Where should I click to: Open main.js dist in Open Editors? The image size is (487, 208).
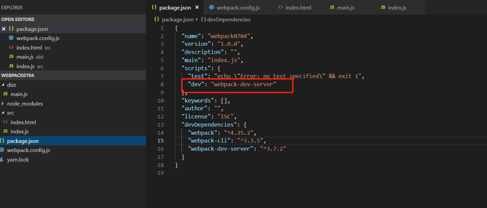tap(73, 57)
